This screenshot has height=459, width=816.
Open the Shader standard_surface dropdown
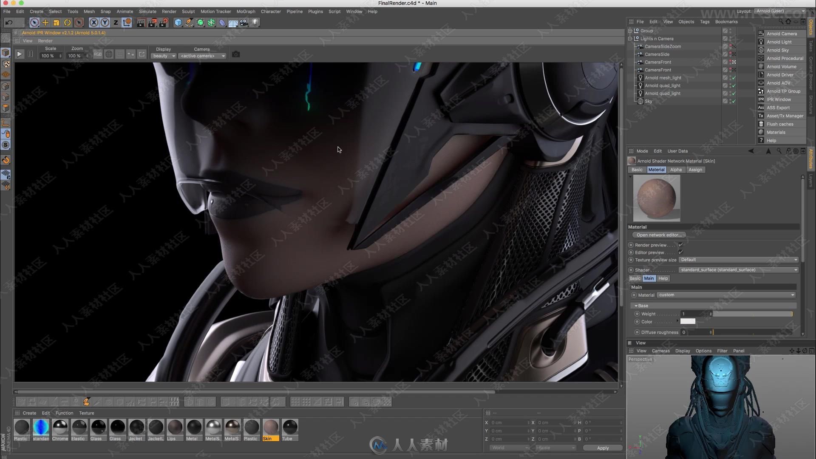click(x=739, y=270)
